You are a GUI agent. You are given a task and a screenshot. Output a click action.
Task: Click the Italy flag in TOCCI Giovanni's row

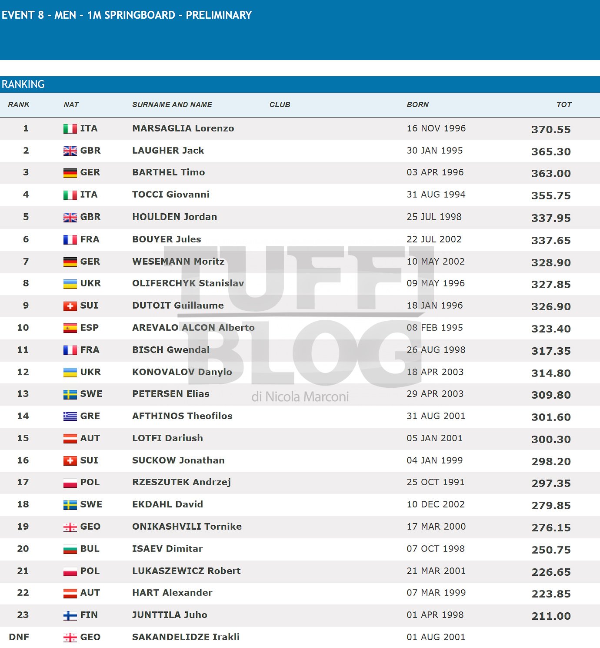point(70,195)
